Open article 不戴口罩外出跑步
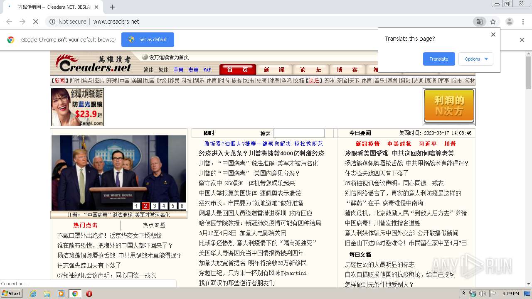This screenshot has height=299, width=532. click(109, 235)
